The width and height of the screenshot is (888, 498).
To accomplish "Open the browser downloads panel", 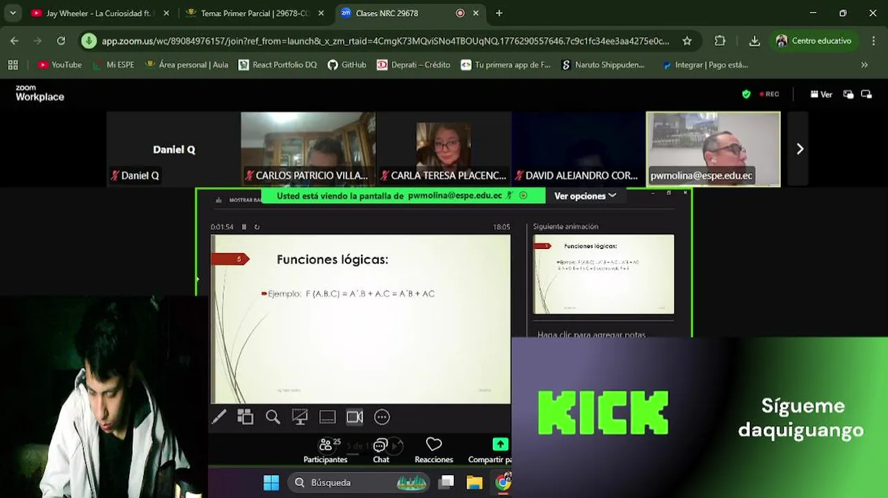I will [755, 41].
